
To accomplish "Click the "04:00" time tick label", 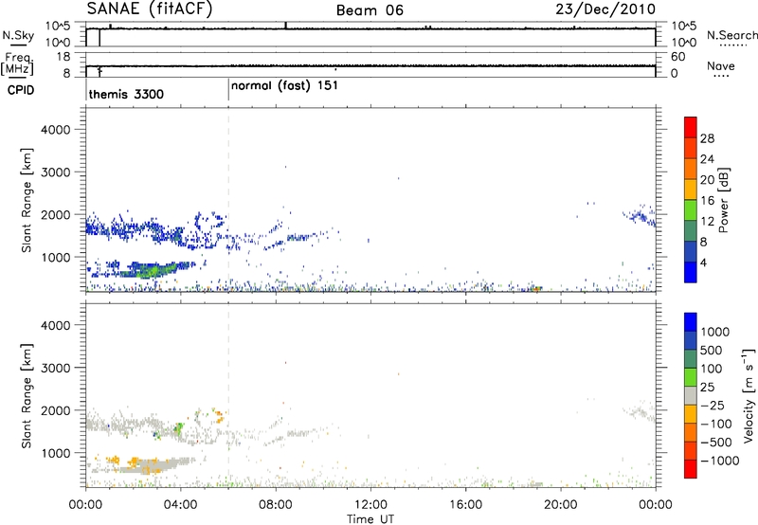I will tap(181, 505).
